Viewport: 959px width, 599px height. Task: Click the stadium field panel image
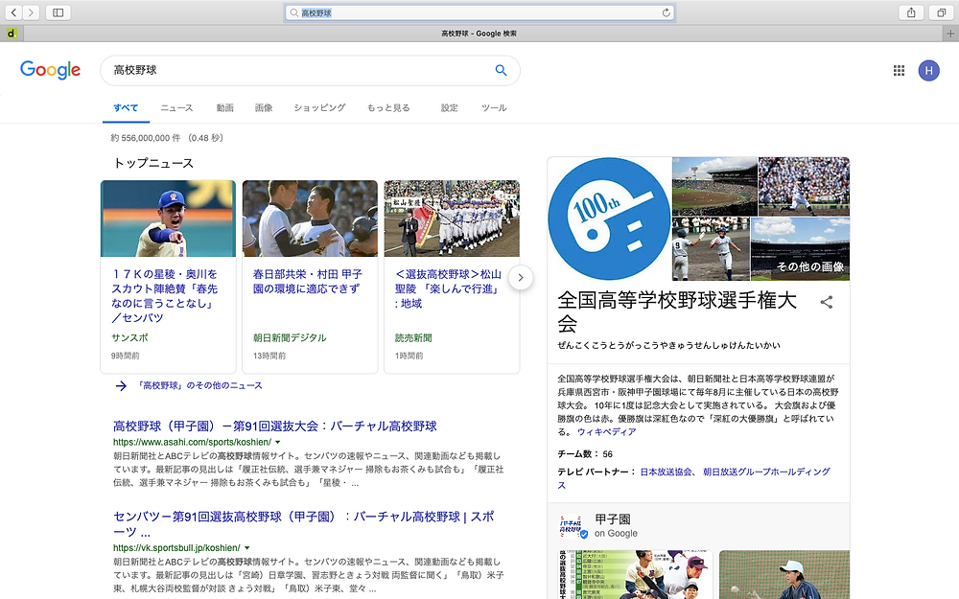click(x=714, y=187)
